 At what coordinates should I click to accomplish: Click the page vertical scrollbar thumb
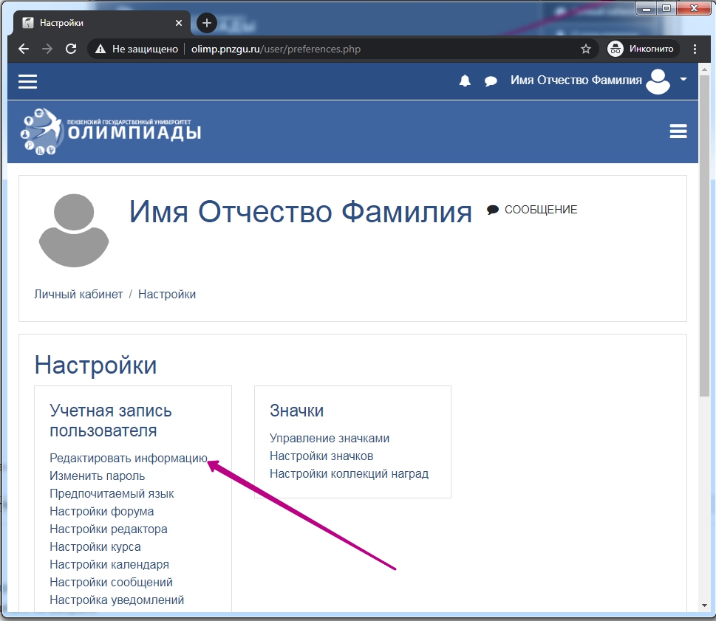pyautogui.click(x=704, y=235)
